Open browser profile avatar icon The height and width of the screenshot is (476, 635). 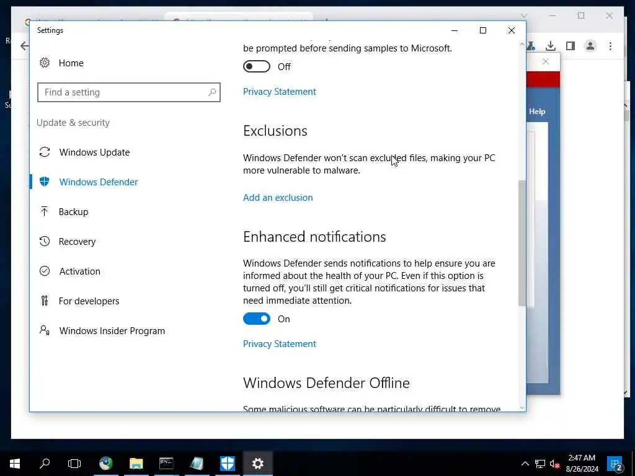590,46
